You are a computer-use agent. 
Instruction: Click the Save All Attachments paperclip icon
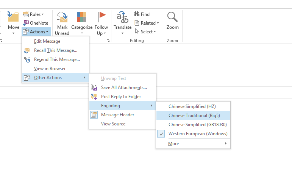[x=94, y=88]
